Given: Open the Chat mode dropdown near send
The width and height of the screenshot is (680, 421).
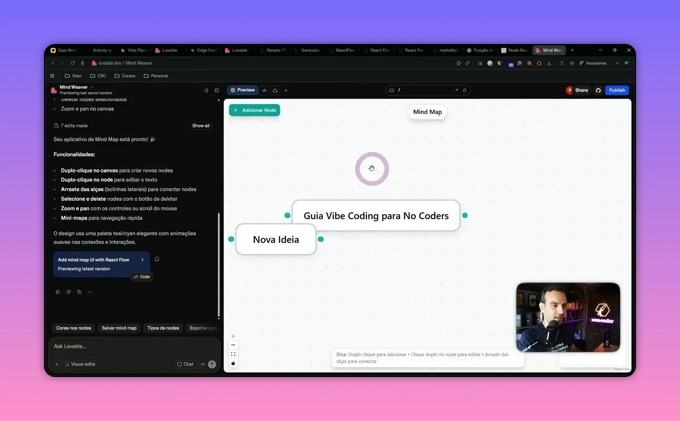Looking at the screenshot, I should 185,364.
